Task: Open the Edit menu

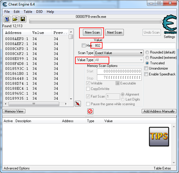Action: (17, 12)
